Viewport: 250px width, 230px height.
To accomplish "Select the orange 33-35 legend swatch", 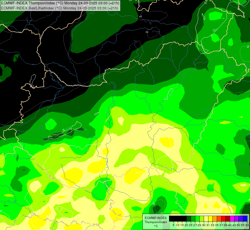I will coord(215,218).
